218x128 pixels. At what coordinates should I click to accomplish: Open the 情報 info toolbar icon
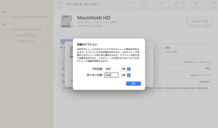214,3
